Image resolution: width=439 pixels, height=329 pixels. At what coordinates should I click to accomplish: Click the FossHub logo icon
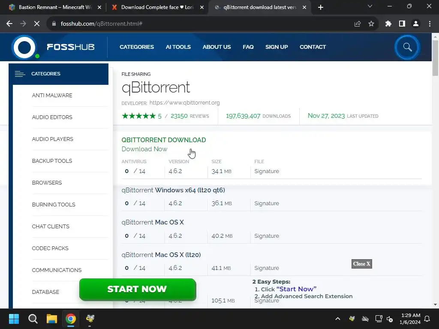tap(24, 47)
